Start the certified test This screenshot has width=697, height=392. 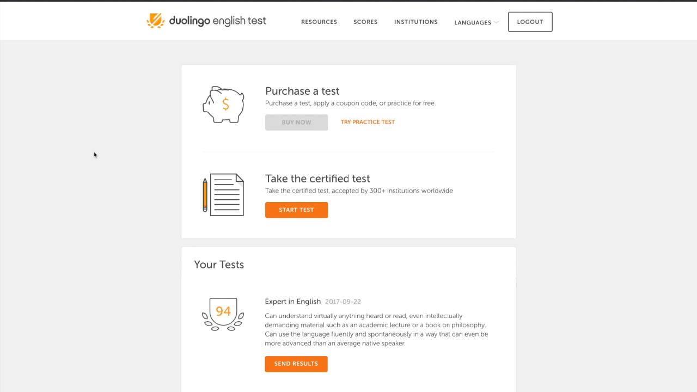(x=296, y=210)
